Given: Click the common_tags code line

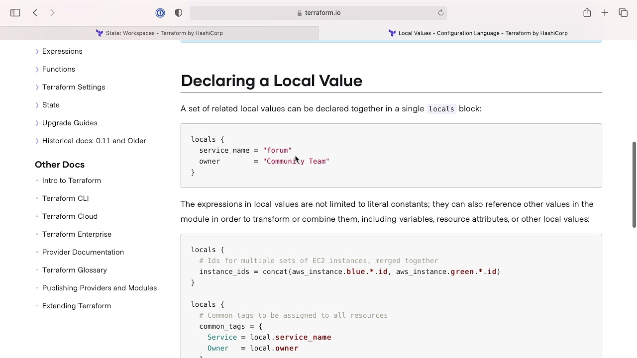Looking at the screenshot, I should (230, 326).
